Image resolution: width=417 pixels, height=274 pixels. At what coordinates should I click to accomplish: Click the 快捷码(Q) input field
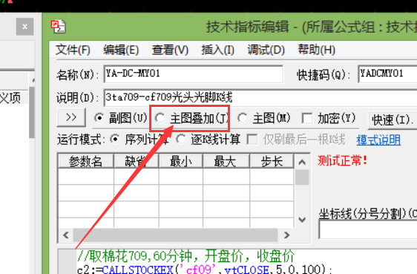(387, 74)
